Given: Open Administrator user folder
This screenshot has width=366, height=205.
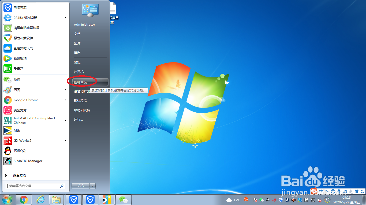Looking at the screenshot, I should click(84, 24).
